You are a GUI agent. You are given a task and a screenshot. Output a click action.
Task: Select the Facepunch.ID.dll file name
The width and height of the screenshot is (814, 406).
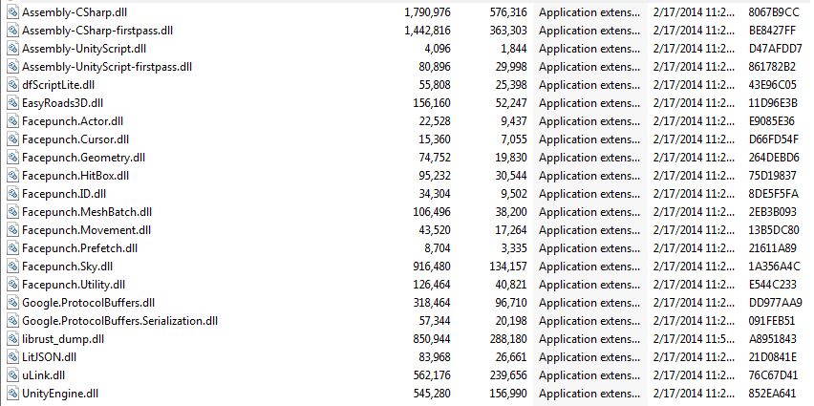[64, 194]
